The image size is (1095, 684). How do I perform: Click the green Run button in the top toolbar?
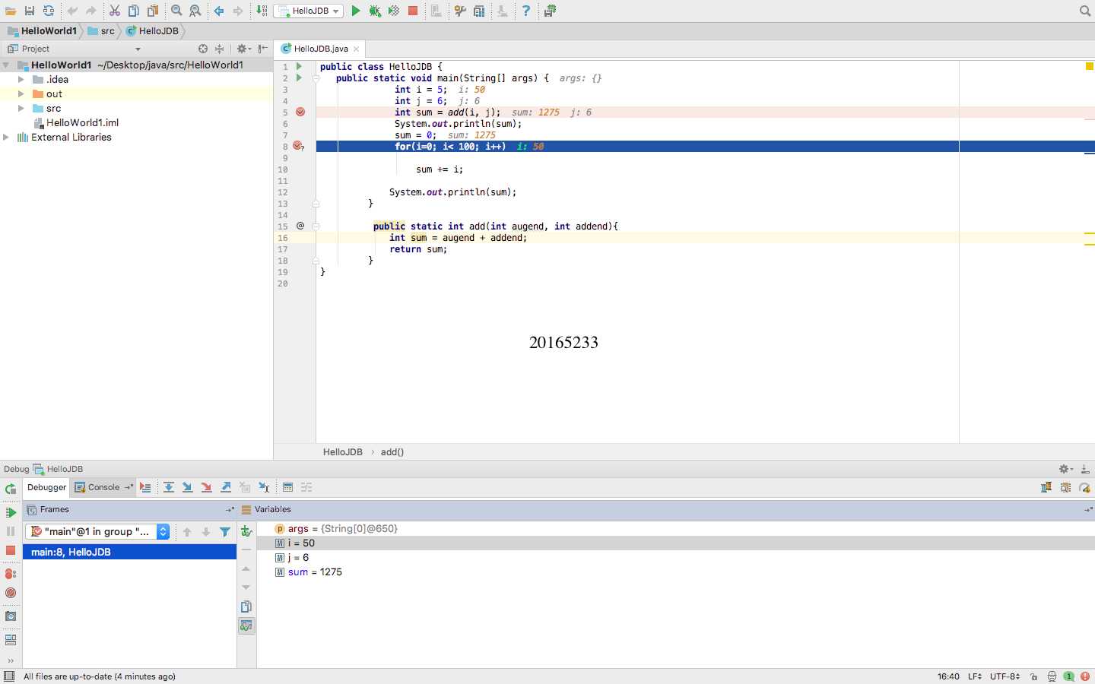[x=356, y=11]
